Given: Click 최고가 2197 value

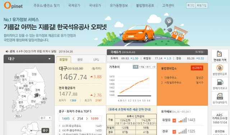Looking at the screenshot, I should 98,101.
